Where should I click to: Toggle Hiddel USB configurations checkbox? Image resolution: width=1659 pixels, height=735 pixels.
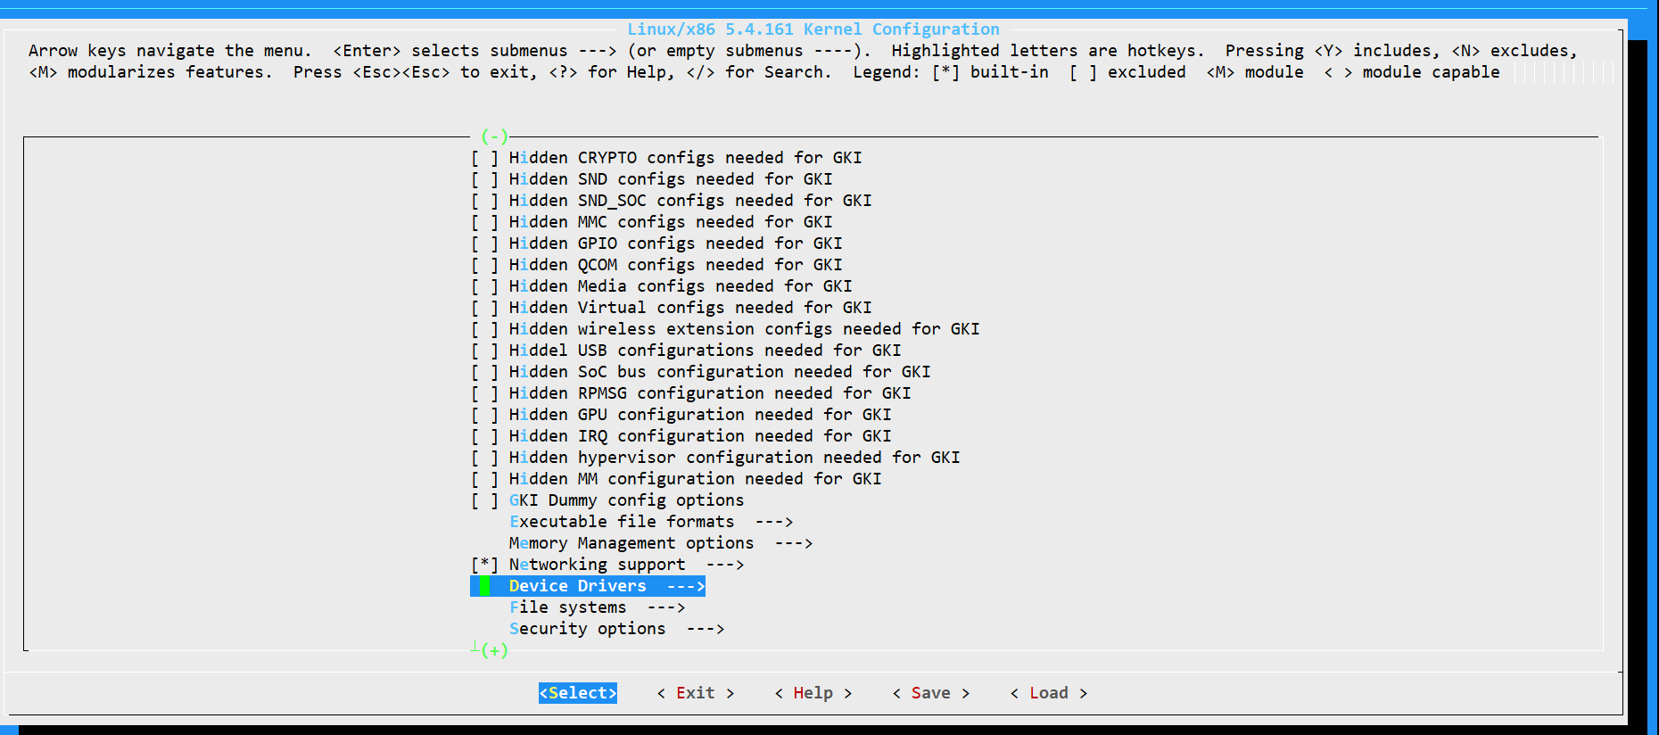(x=484, y=351)
